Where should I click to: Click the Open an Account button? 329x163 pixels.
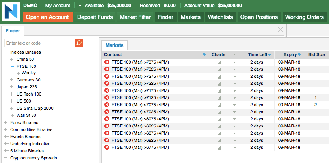[47, 17]
